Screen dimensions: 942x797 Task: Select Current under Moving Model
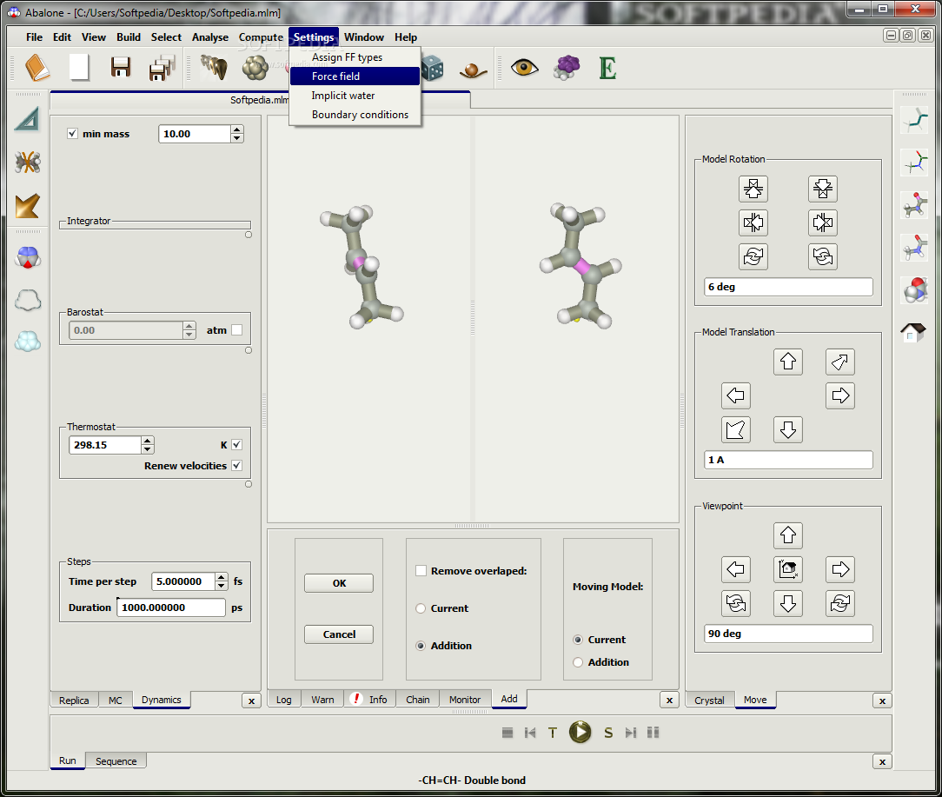point(578,640)
